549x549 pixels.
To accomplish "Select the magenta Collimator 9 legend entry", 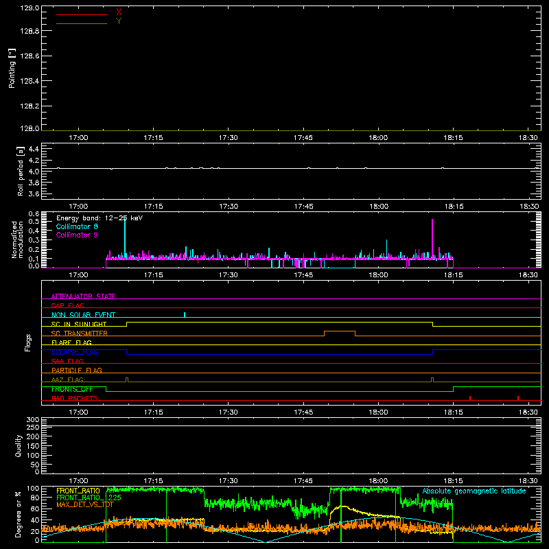I will [x=77, y=235].
